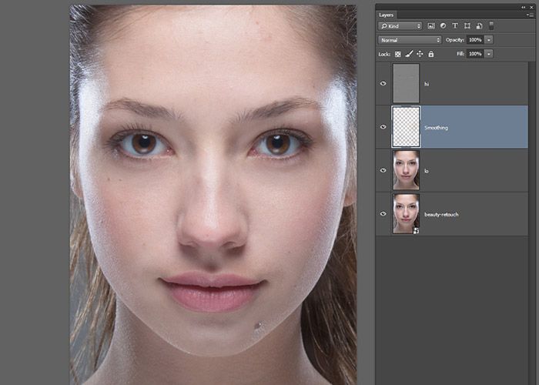
Task: Open the Layers panel options menu
Action: (529, 15)
